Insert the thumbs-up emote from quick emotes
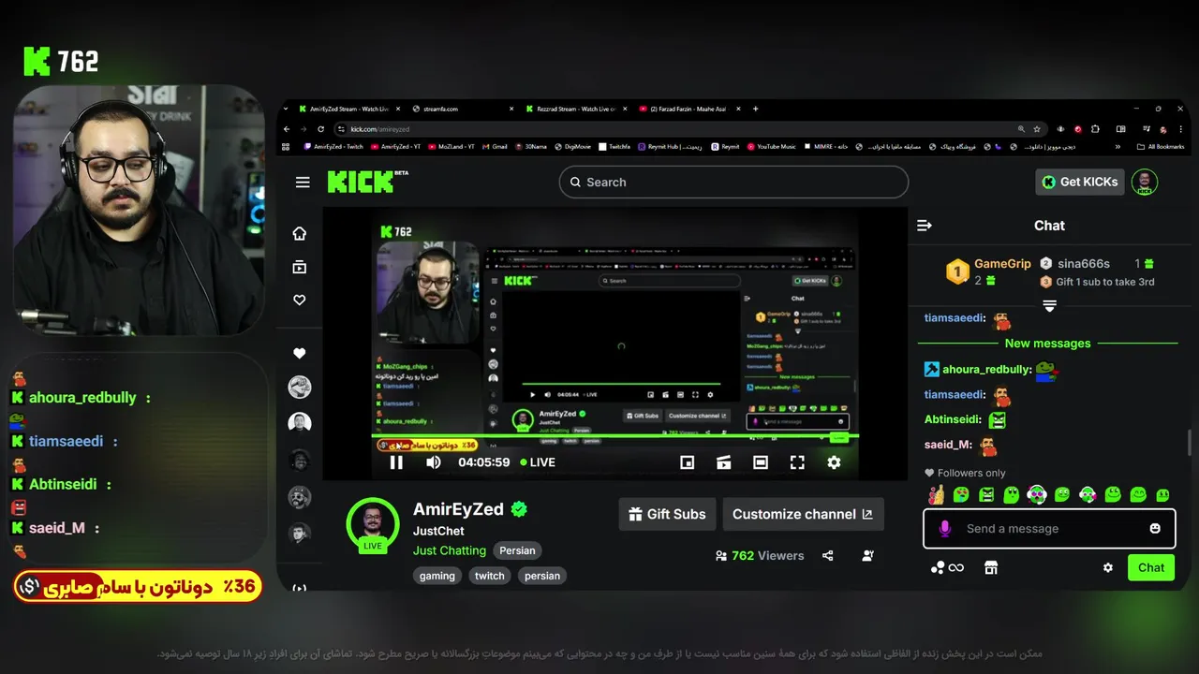The width and height of the screenshot is (1199, 674). click(x=936, y=494)
